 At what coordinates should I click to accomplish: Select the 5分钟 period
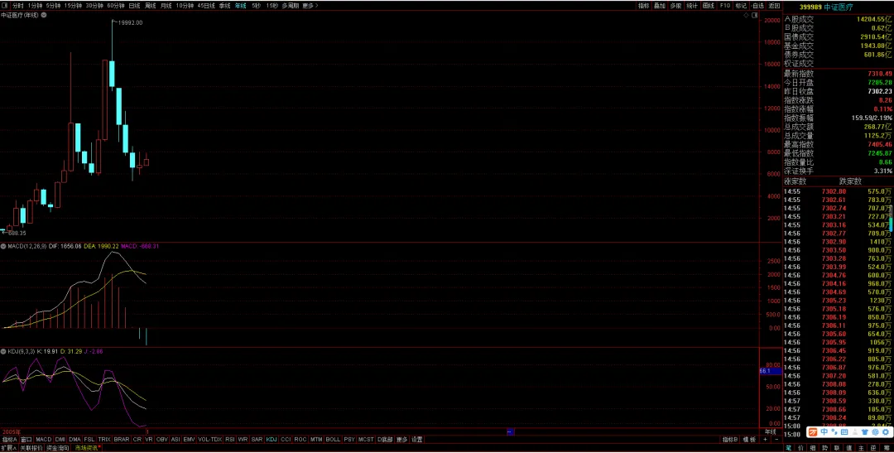[x=53, y=5]
